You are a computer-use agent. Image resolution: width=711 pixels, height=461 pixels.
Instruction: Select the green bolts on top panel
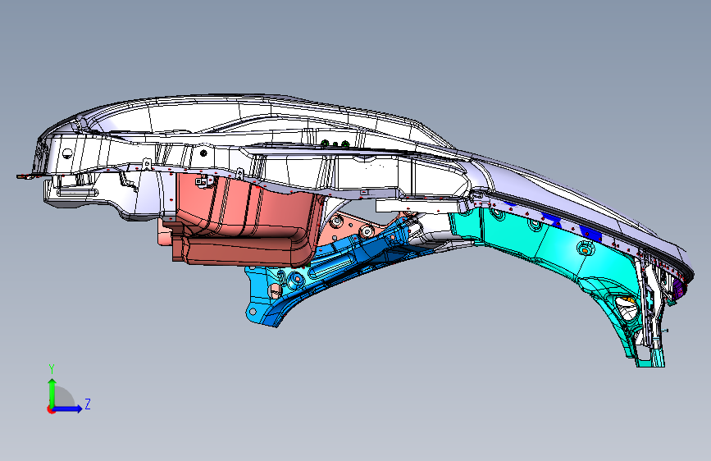(x=335, y=144)
